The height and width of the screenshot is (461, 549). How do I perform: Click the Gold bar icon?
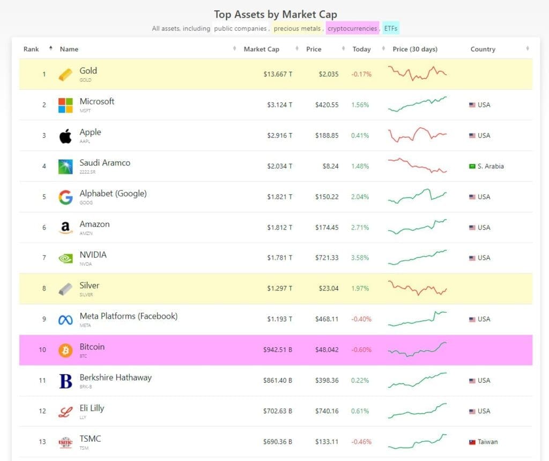[x=65, y=75]
